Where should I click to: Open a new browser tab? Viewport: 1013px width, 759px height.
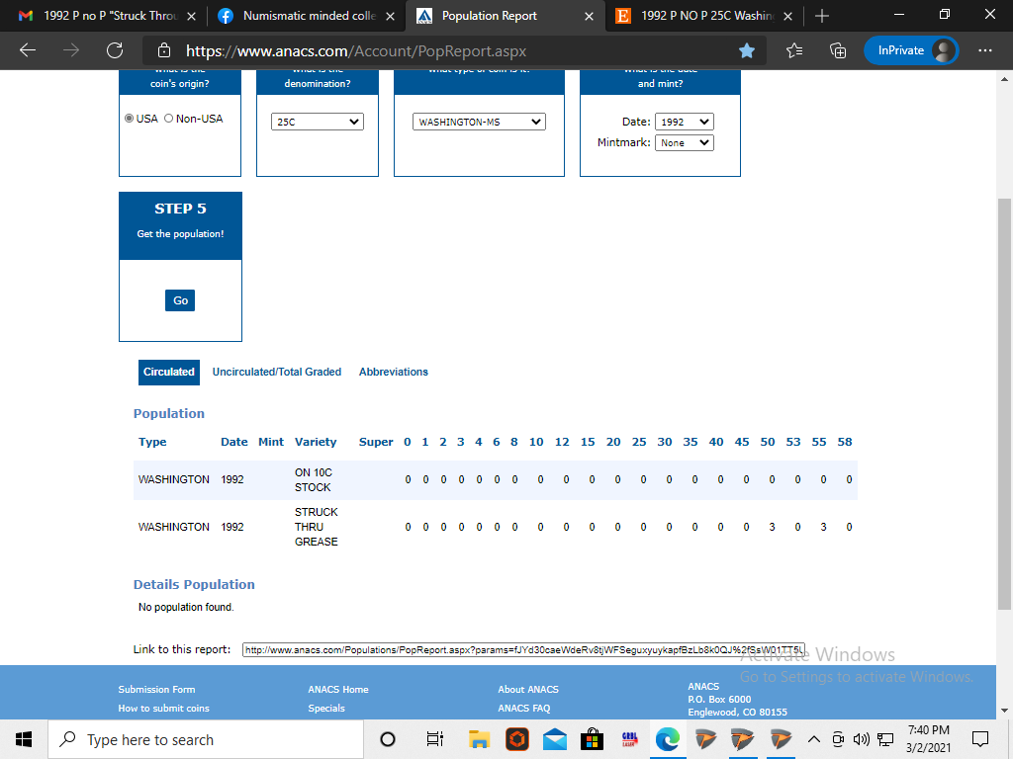[822, 16]
